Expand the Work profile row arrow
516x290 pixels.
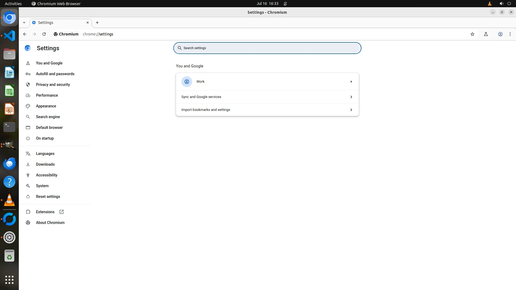click(x=351, y=82)
